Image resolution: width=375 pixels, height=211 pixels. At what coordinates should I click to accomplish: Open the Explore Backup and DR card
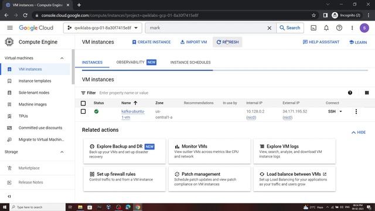[x=124, y=151]
